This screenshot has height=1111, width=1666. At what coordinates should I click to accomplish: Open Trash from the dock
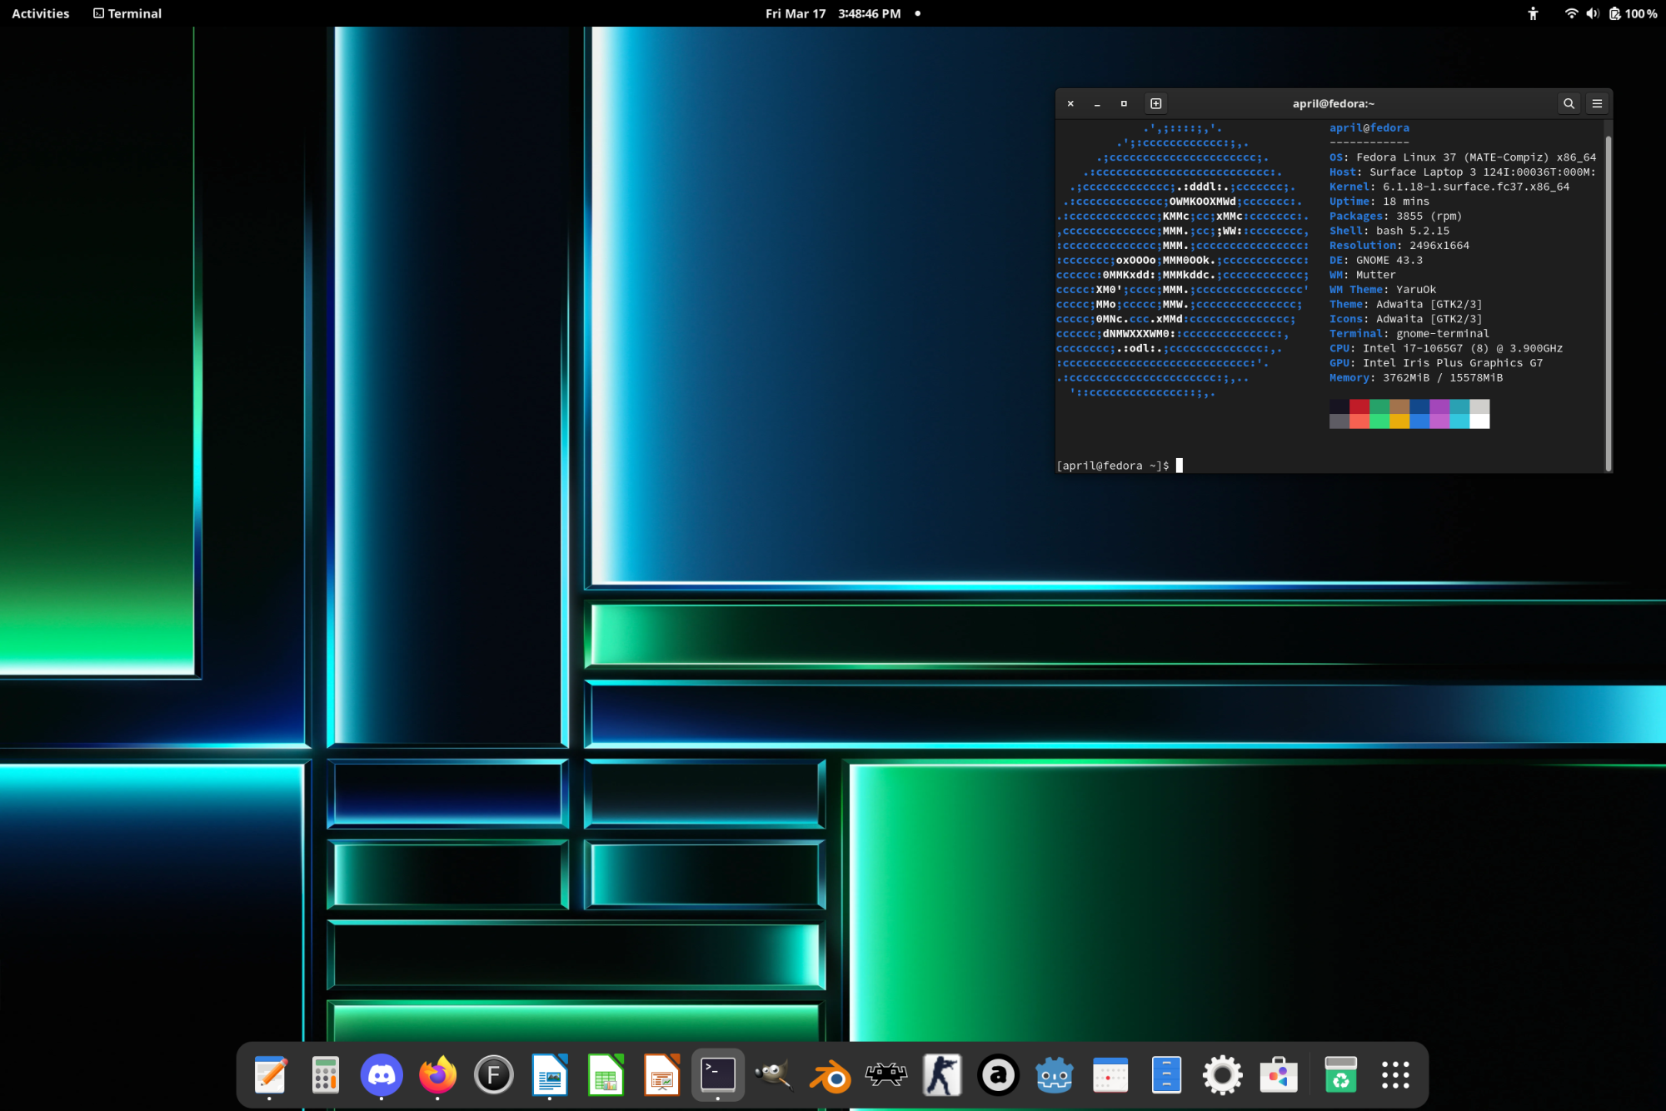click(x=1340, y=1075)
